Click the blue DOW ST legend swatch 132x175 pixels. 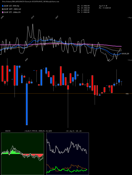click(3, 6)
